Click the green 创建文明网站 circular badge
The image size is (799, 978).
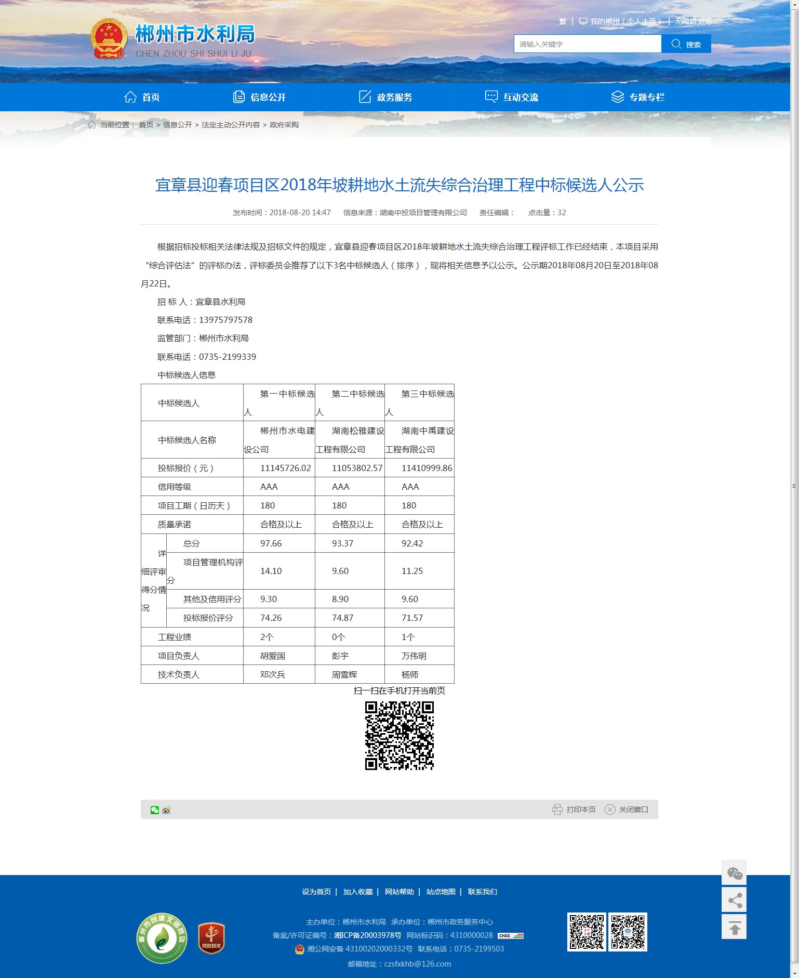pos(162,938)
